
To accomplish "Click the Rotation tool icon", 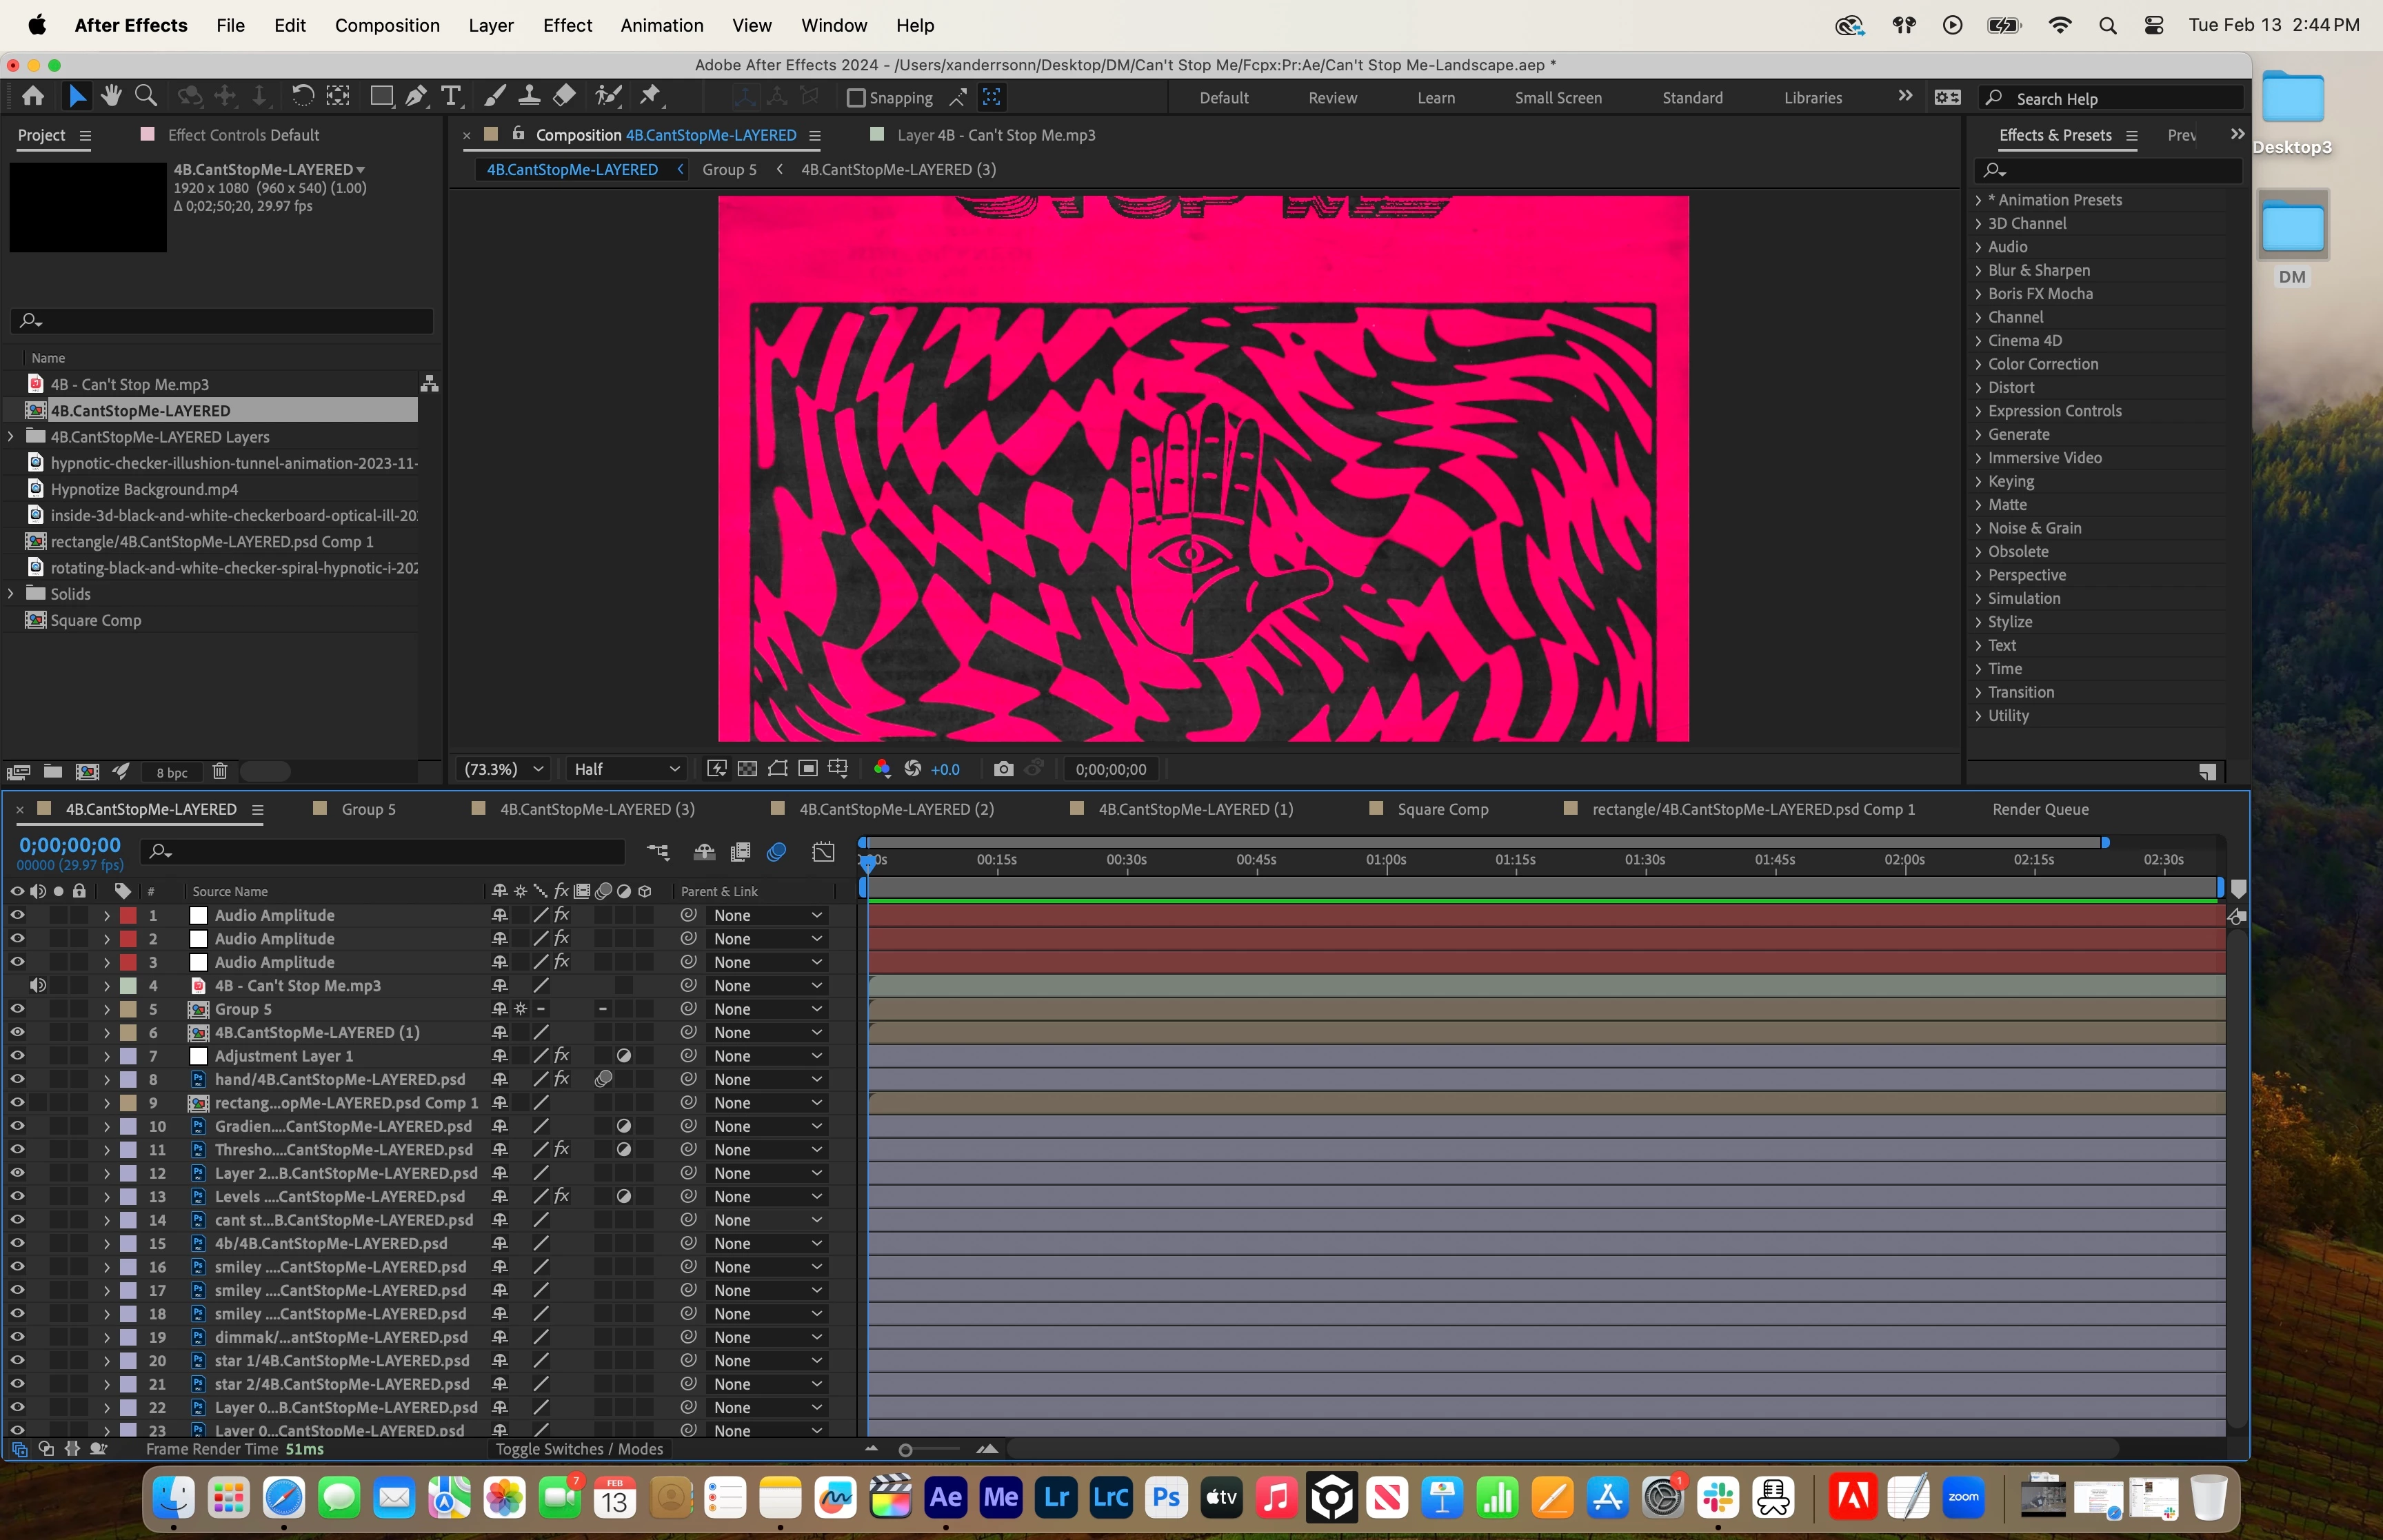I will 302,96.
